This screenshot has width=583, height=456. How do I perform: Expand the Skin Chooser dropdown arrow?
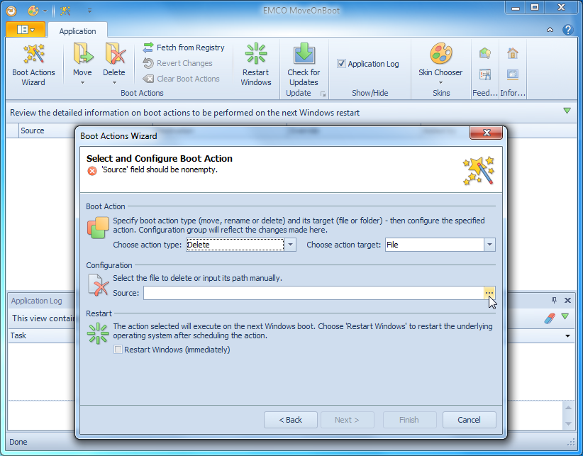[440, 82]
